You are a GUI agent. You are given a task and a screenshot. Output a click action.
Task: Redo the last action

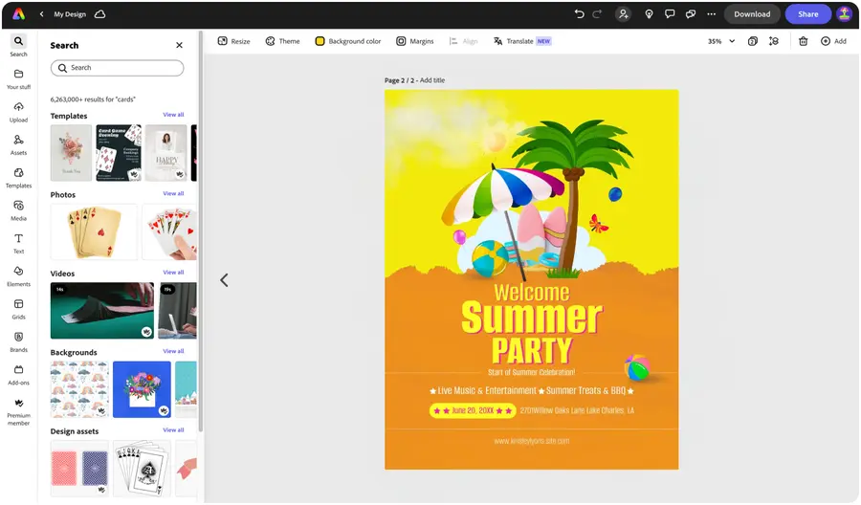597,14
